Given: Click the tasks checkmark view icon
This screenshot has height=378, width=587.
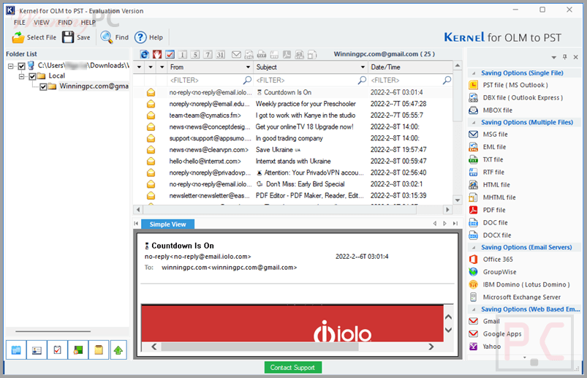Looking at the screenshot, I should pos(57,350).
